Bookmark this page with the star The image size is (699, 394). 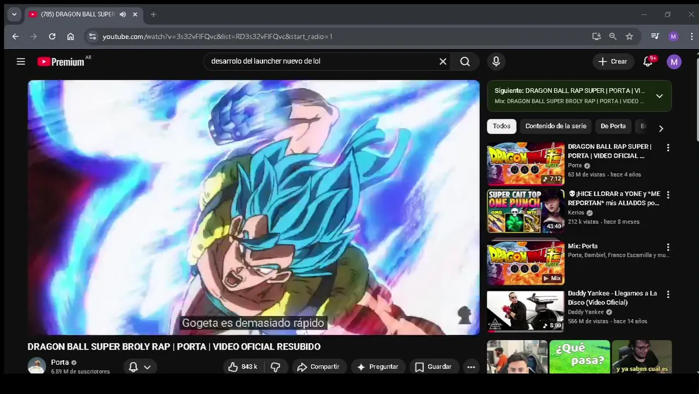[630, 37]
